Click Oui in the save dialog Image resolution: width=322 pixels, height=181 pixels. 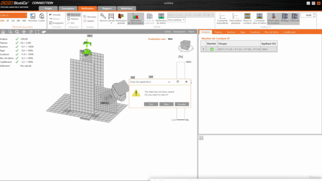(x=151, y=104)
